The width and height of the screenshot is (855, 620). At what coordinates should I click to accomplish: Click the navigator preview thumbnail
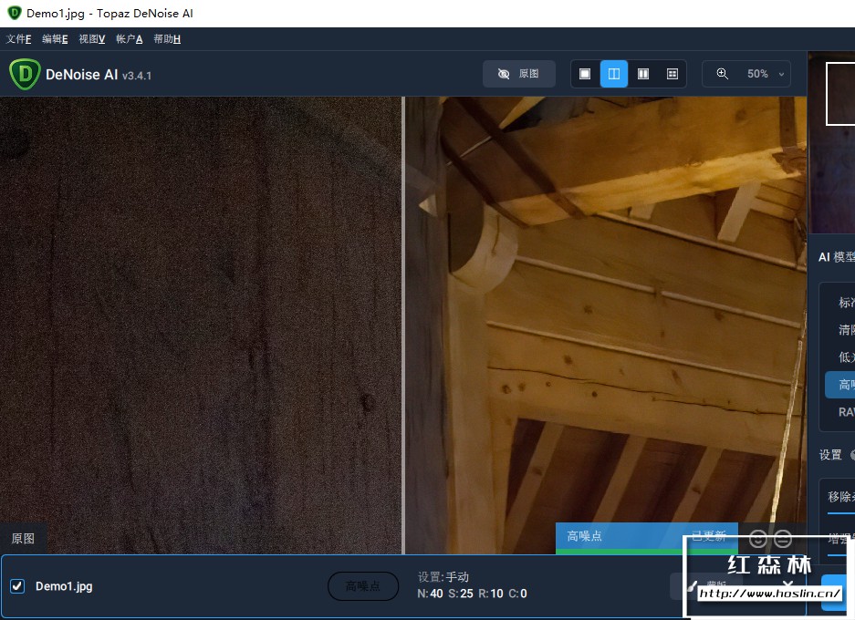[x=832, y=143]
